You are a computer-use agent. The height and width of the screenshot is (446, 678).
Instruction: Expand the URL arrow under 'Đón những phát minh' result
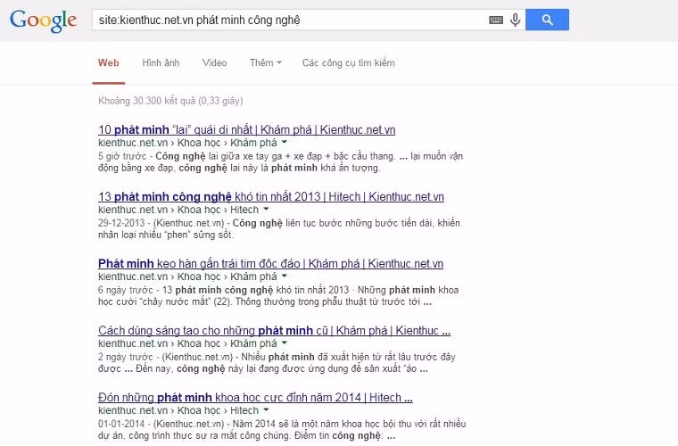[x=266, y=410]
